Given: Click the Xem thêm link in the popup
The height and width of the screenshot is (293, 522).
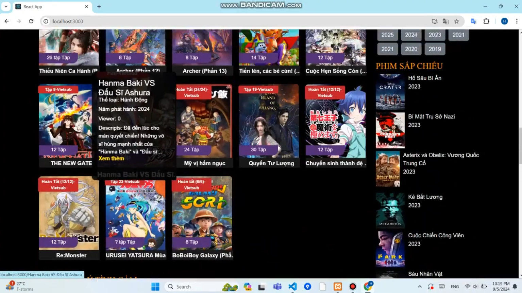Looking at the screenshot, I should tap(111, 159).
